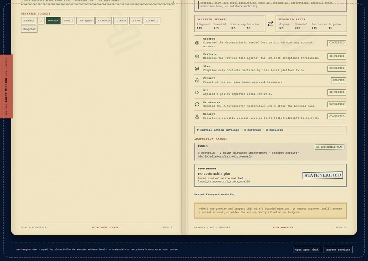
Task: Toggle the selected YouTube platform chip
Action: [53, 20]
